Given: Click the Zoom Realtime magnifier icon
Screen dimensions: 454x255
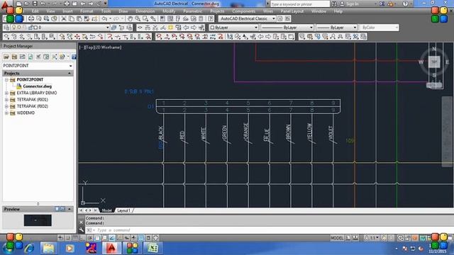Looking at the screenshot, I should 138,19.
